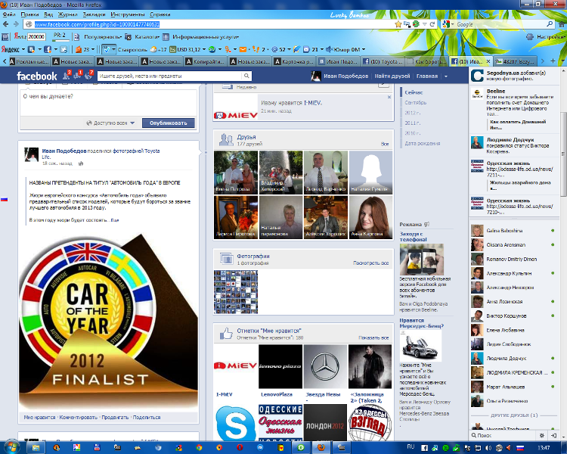Image resolution: width=567 pixels, height=454 pixels.
Task: Click the Facebook logo in header
Action: 36,76
